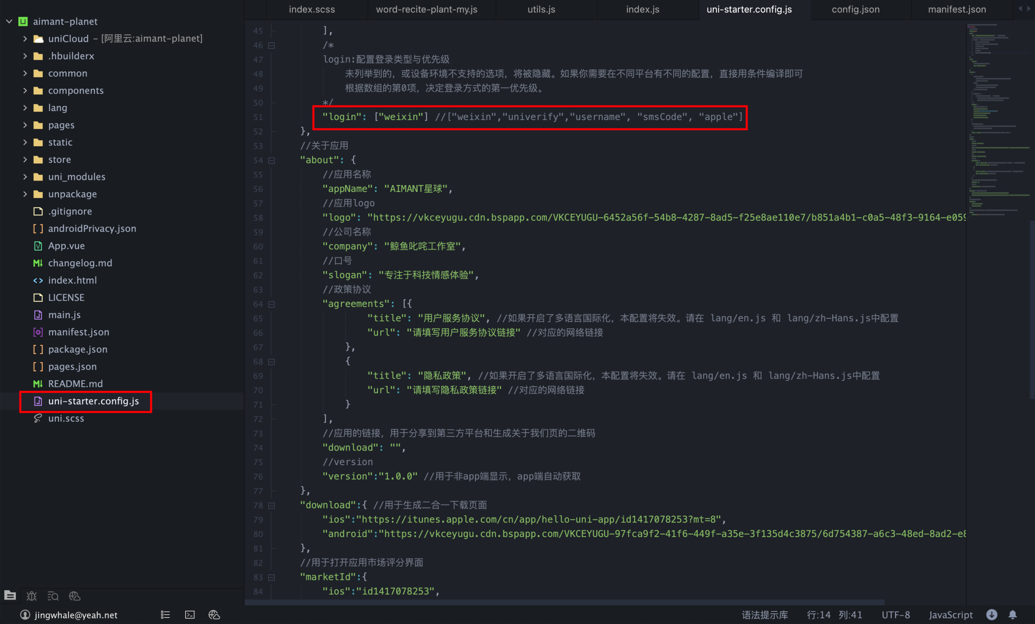Viewport: 1035px width, 624px height.
Task: Fold the "agreements" array at line 64
Action: coord(272,304)
